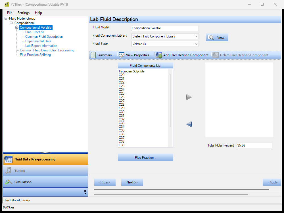Switch to Fluid Data Pre-processing section

[45, 159]
